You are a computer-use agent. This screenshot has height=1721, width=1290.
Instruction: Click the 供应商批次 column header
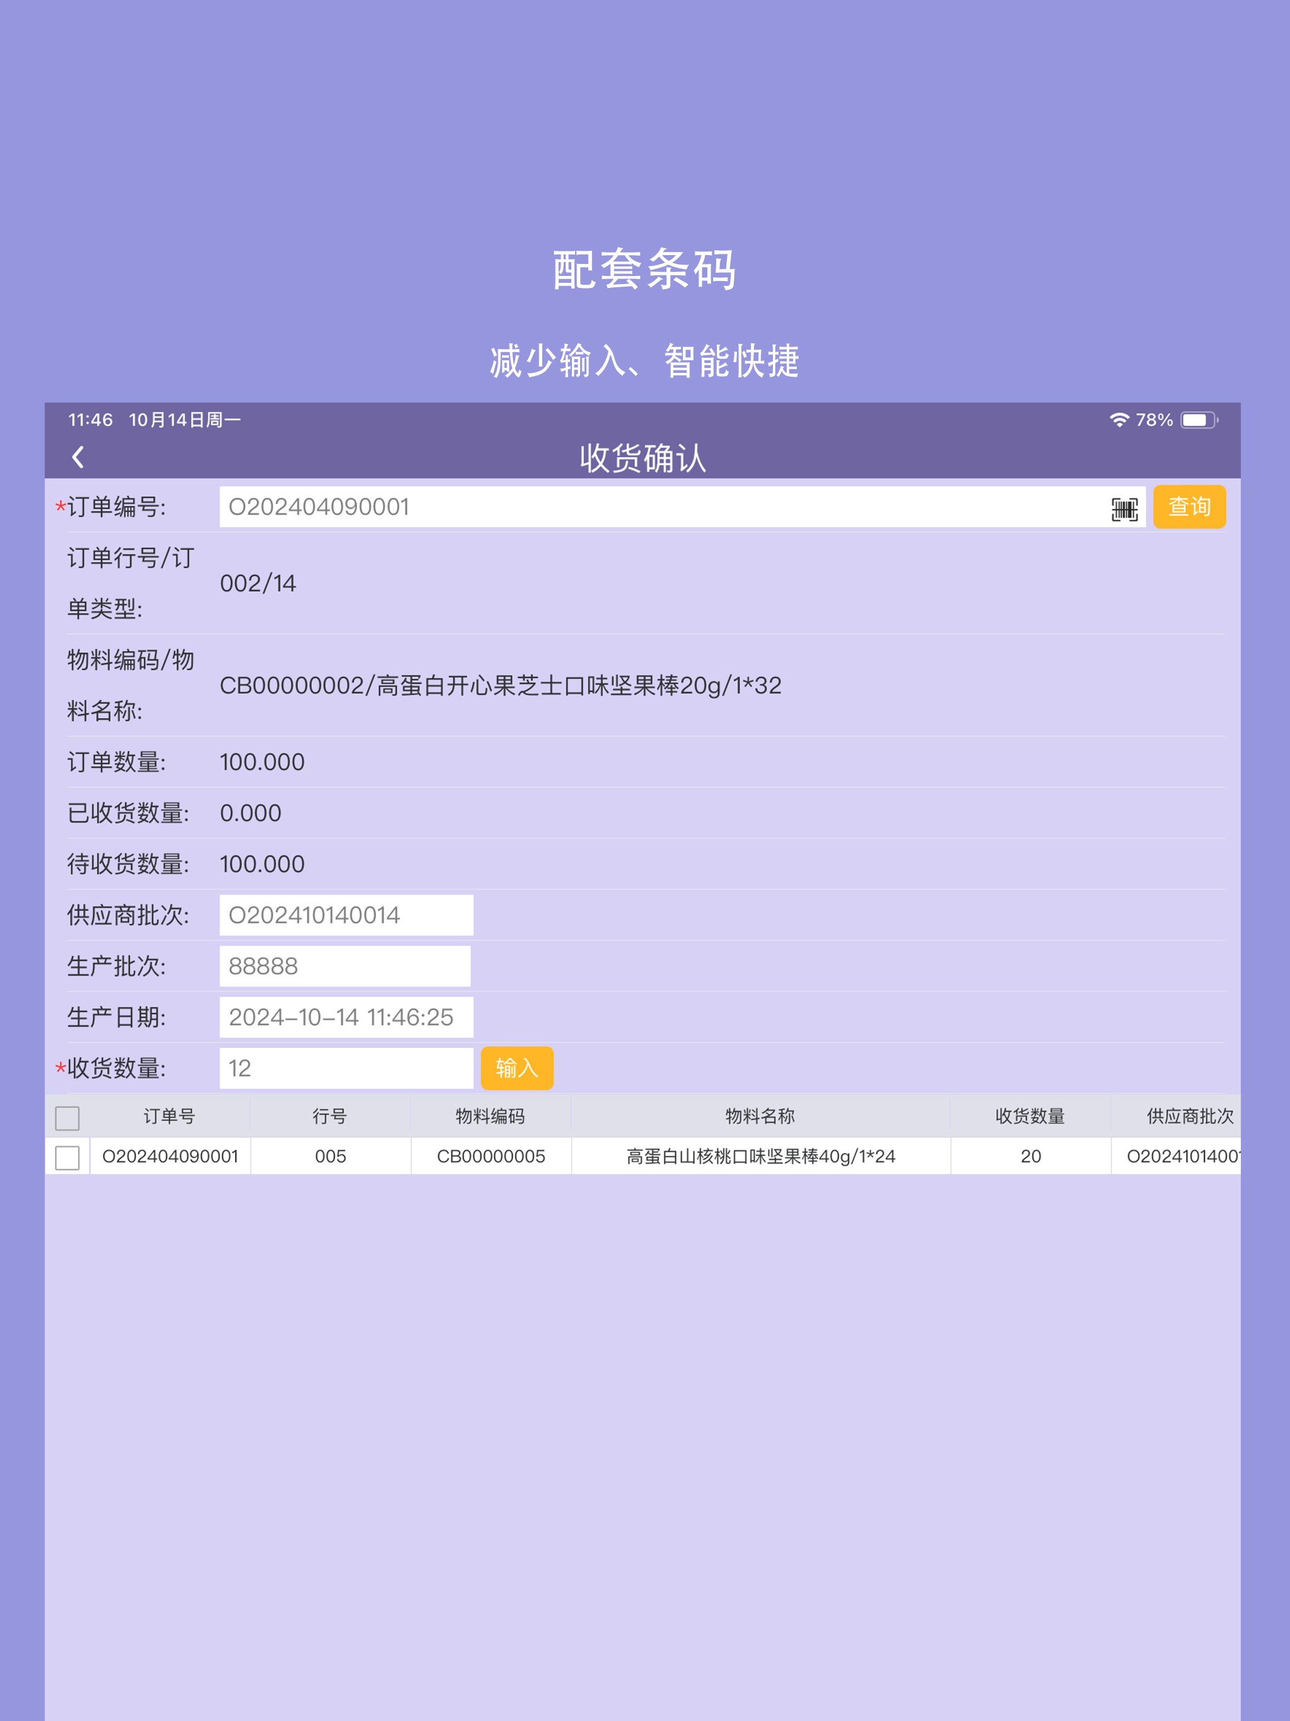click(x=1175, y=1116)
